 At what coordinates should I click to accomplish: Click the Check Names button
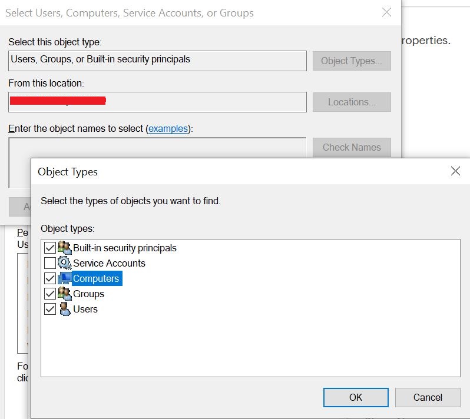(x=352, y=147)
